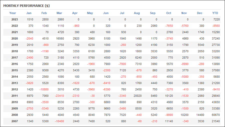Click the 2021 March value 4720

click(x=61, y=32)
